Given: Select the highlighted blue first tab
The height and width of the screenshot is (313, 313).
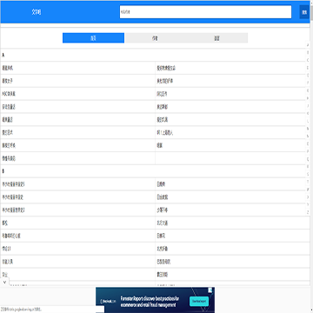Looking at the screenshot, I should [x=93, y=38].
